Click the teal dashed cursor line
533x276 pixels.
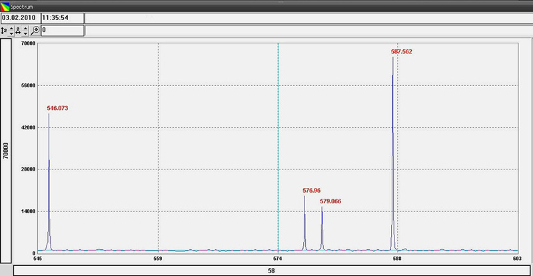pos(278,133)
